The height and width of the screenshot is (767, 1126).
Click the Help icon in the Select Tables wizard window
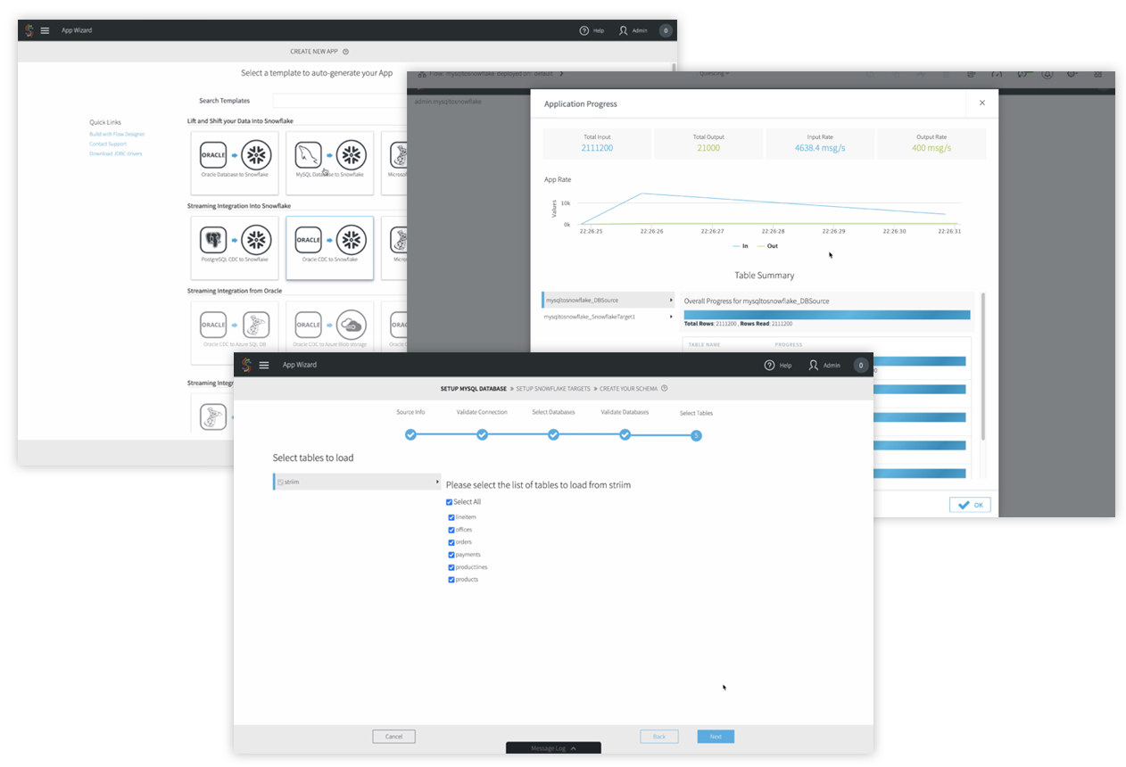coord(769,365)
